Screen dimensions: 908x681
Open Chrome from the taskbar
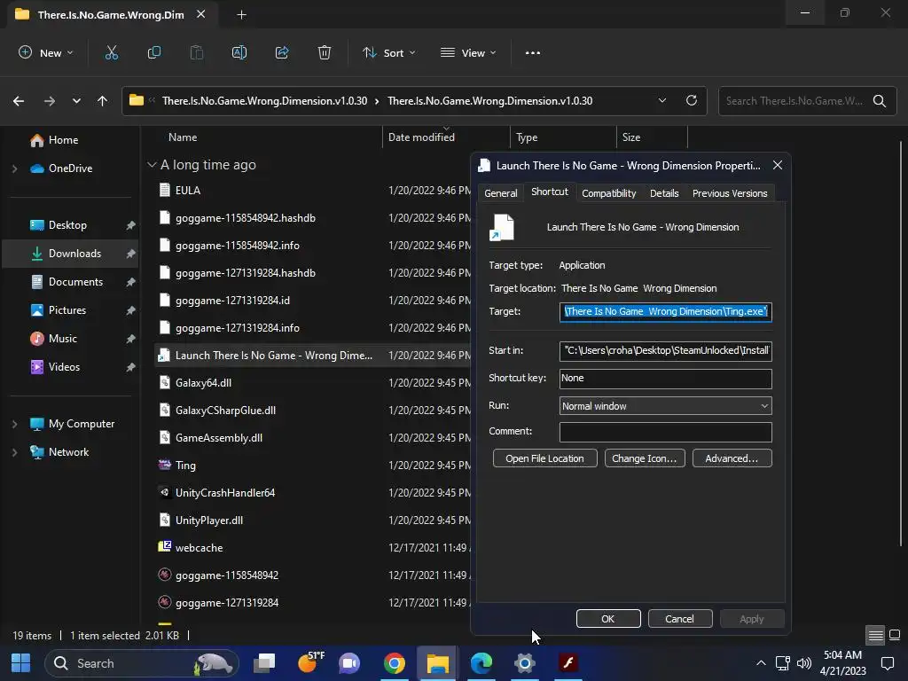[395, 663]
